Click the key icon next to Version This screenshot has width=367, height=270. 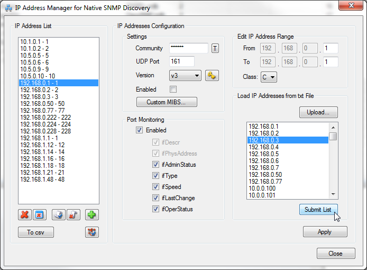point(212,76)
